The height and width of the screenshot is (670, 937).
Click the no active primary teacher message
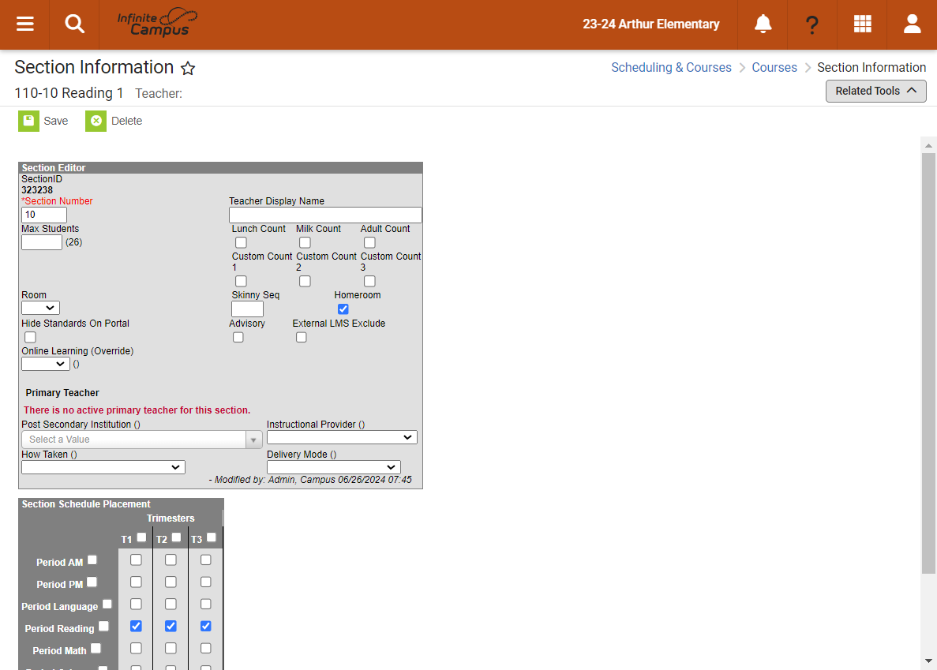(x=137, y=410)
